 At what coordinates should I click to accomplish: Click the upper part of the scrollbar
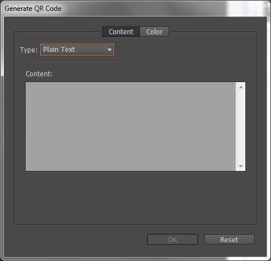(241, 107)
